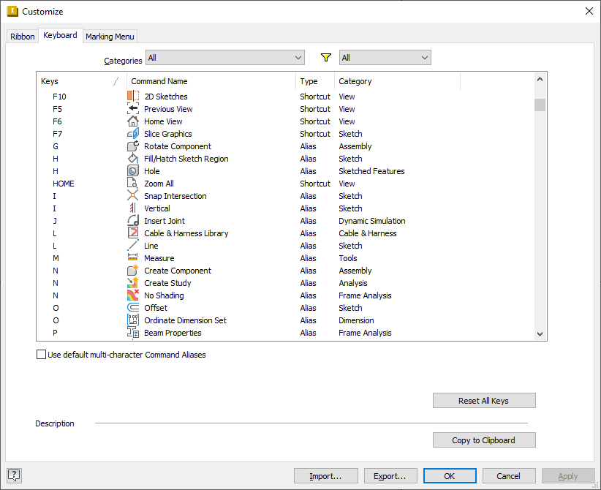
Task: Open the Marking Menu tab
Action: pos(110,36)
